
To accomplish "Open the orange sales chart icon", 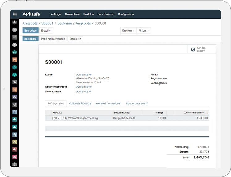I will (15, 60).
